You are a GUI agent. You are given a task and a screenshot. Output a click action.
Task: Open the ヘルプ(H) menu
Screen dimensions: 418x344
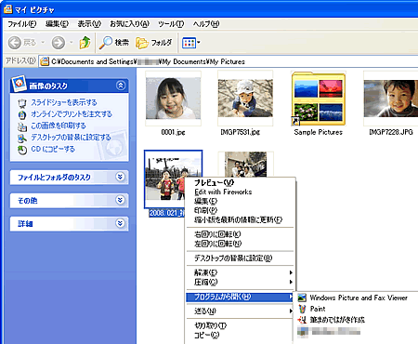pyautogui.click(x=206, y=24)
